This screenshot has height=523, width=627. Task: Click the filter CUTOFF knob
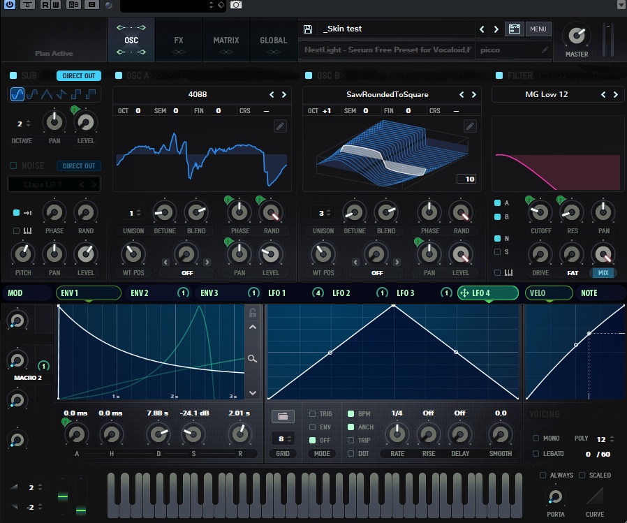pyautogui.click(x=540, y=213)
